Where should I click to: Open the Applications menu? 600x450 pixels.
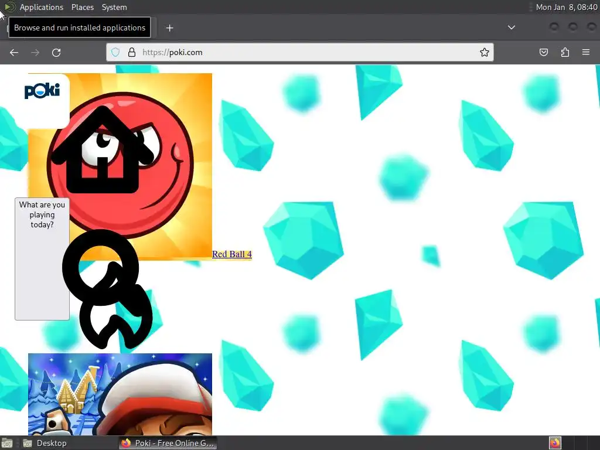click(42, 7)
